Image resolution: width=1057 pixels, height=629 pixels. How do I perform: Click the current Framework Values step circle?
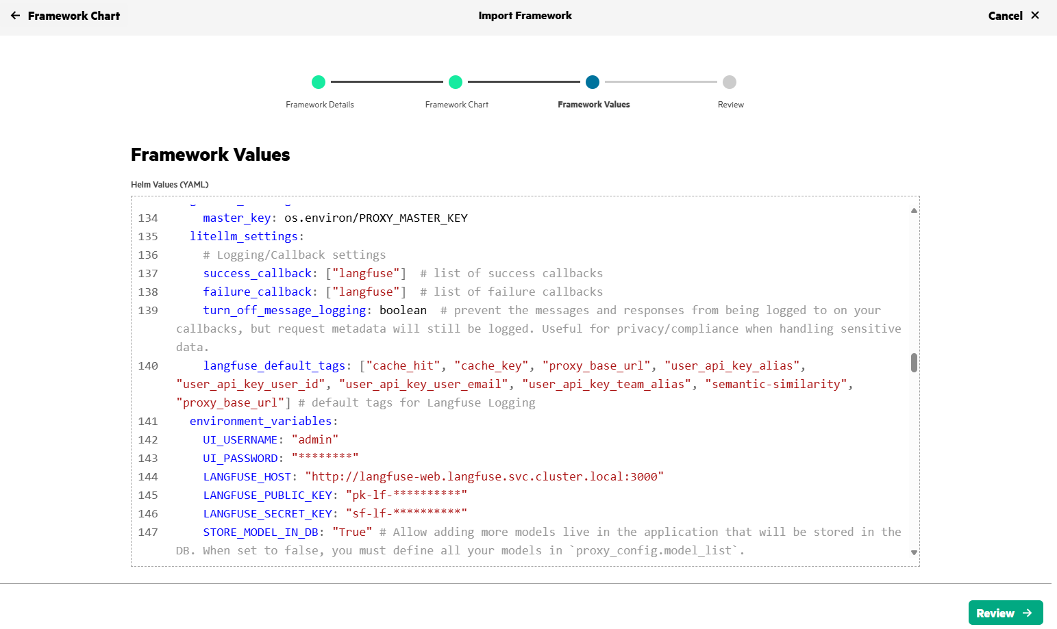click(593, 82)
